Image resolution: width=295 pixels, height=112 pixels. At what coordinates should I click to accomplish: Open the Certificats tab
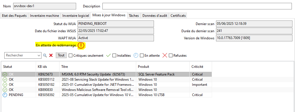pyautogui.click(x=178, y=16)
